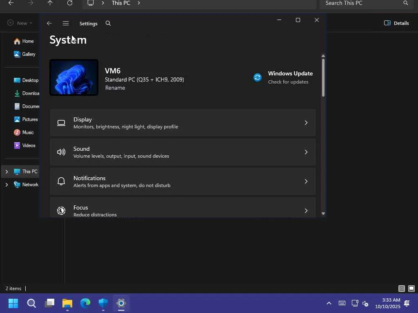Click the Settings scrollbar up arrow
The height and width of the screenshot is (313, 418).
coord(323,56)
